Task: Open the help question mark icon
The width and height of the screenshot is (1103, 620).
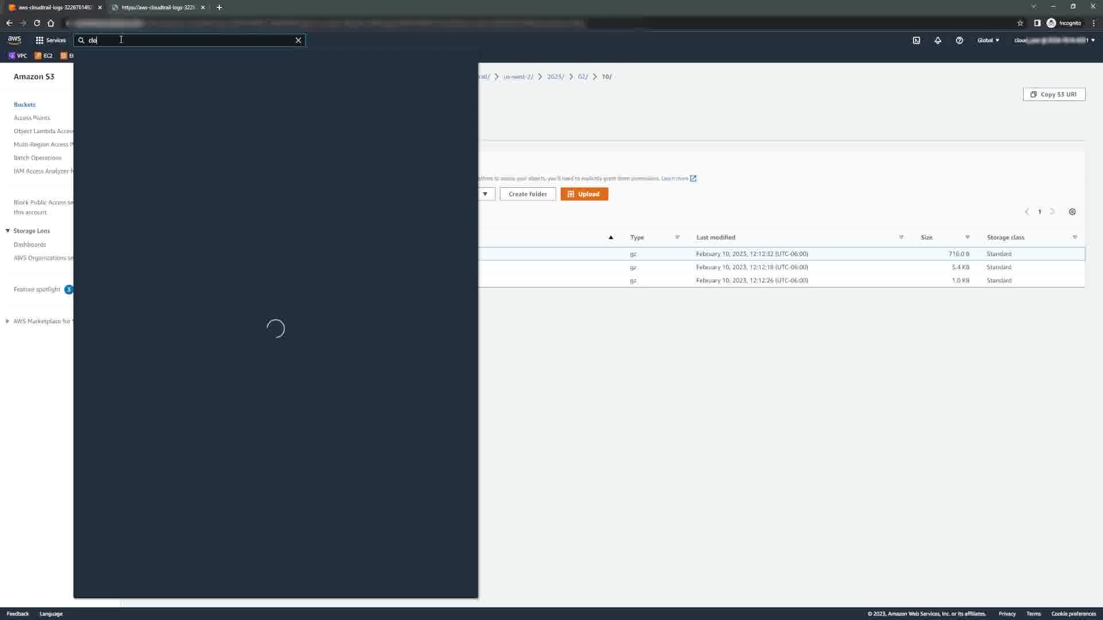Action: [959, 40]
